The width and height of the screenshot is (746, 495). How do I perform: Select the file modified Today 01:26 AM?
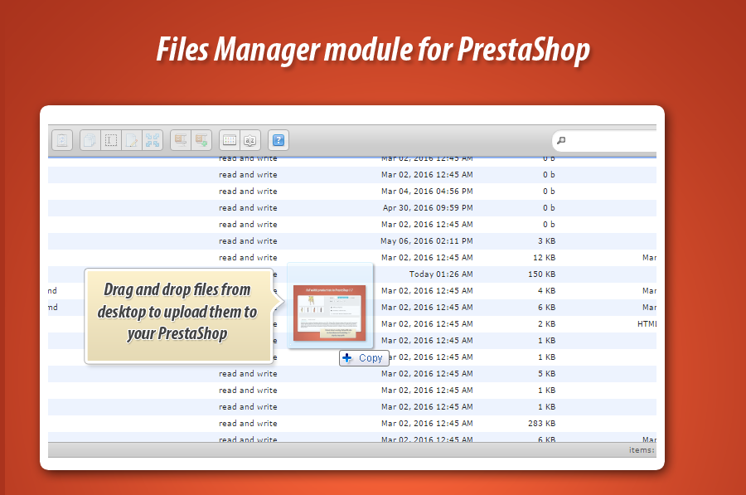(441, 274)
